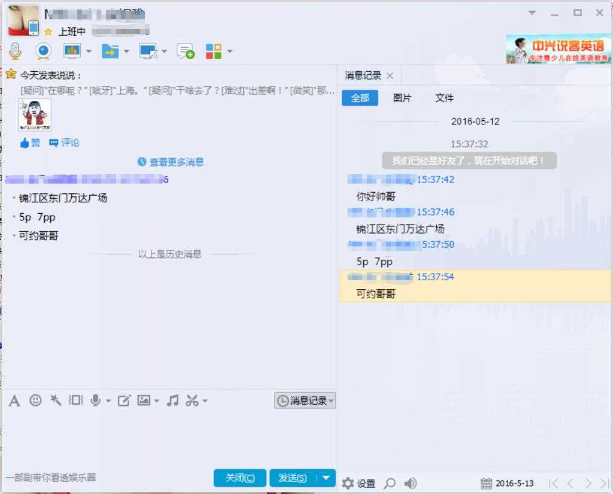Start a voice call with microphone icon

tap(15, 51)
